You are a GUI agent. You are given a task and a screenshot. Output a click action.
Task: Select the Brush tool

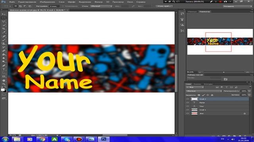(x=4, y=40)
